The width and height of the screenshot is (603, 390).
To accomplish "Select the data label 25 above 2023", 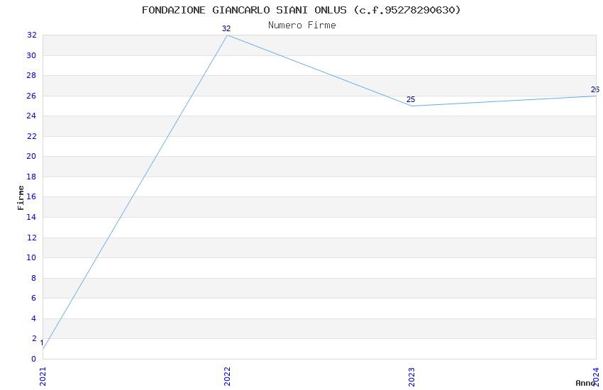I will 411,99.
